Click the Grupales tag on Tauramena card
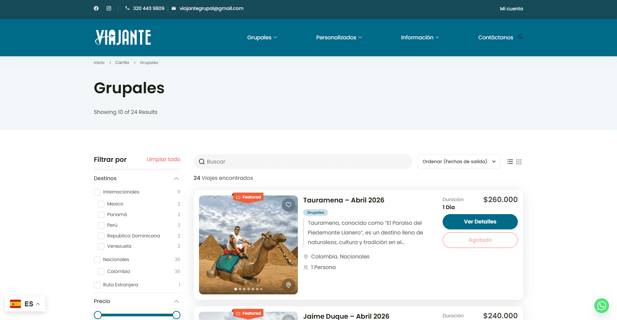This screenshot has height=320, width=617. 315,212
